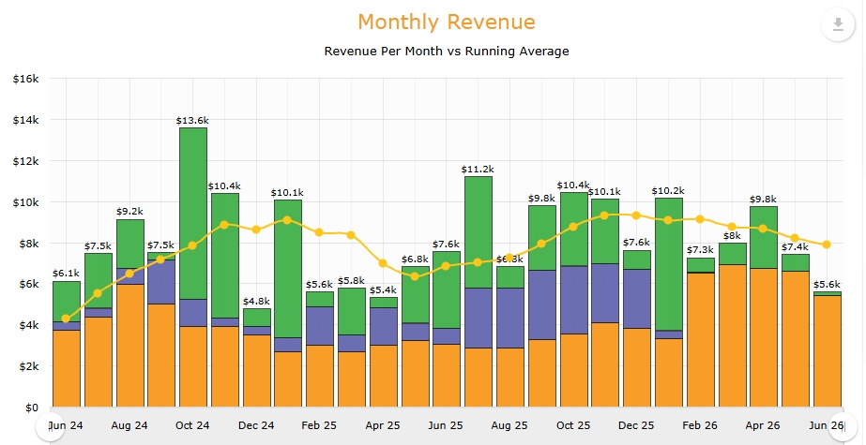Click the Apr 25 axis label
Image resolution: width=866 pixels, height=445 pixels.
tap(383, 425)
